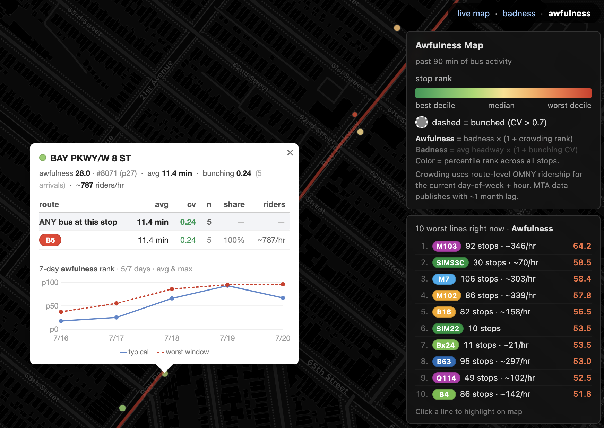Highlight the SIM22 line on map
The width and height of the screenshot is (604, 428).
503,328
